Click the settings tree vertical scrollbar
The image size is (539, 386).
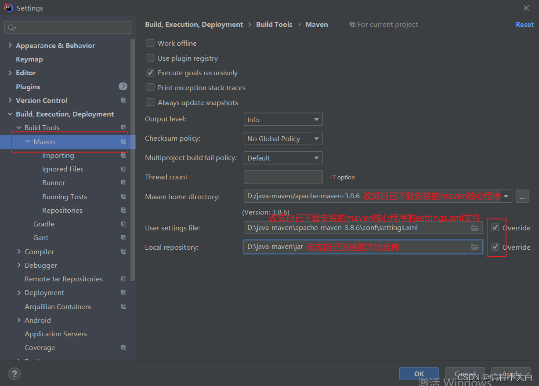pyautogui.click(x=133, y=160)
